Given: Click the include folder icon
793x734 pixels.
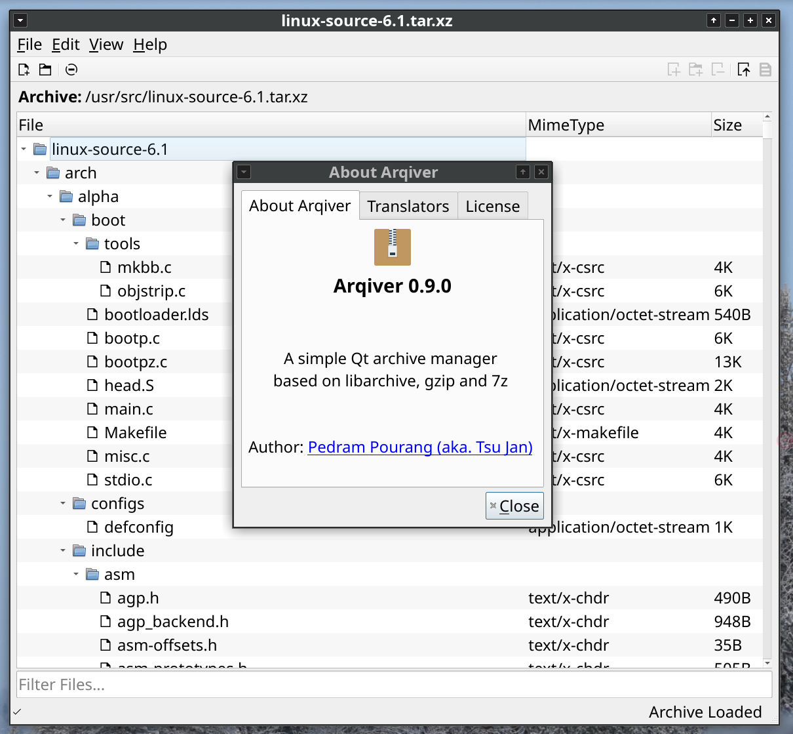Looking at the screenshot, I should (79, 551).
